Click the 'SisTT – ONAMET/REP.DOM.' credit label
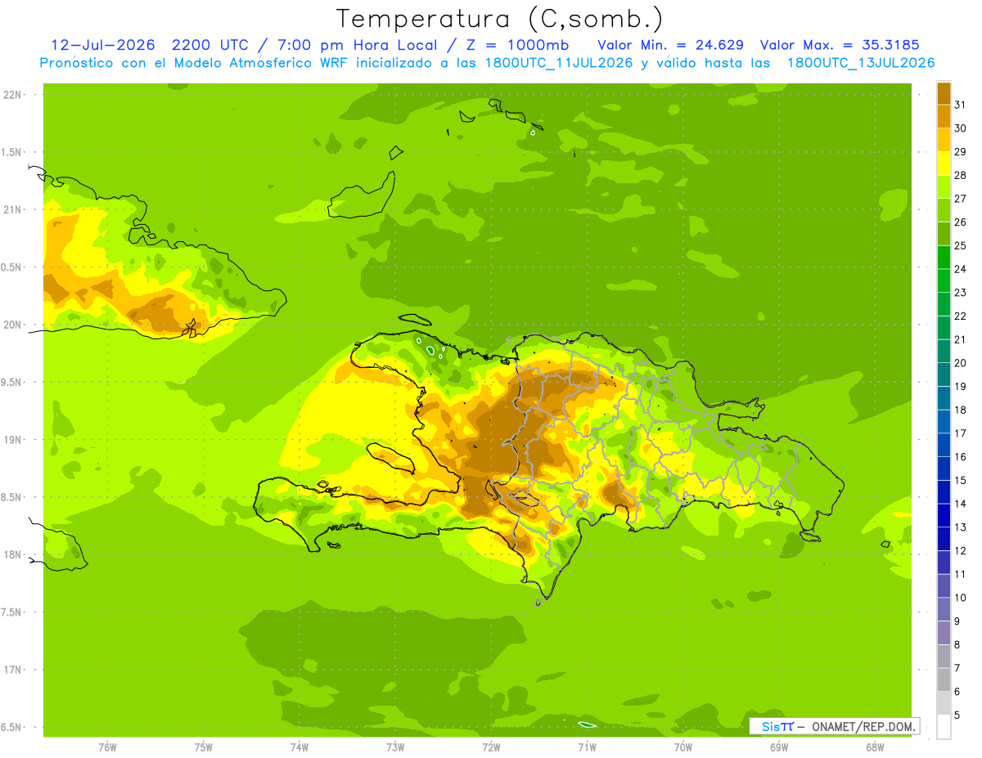This screenshot has width=982, height=758. pos(834,726)
